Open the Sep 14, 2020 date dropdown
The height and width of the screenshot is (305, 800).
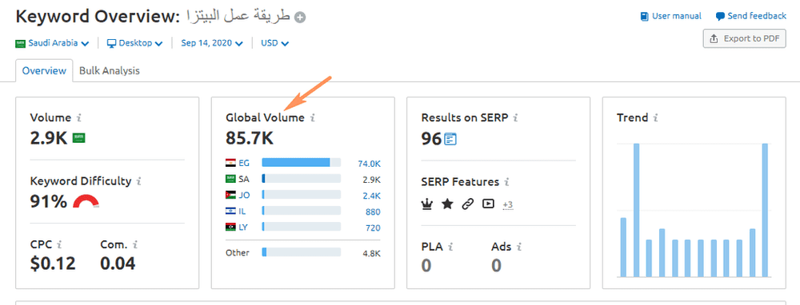(x=212, y=43)
